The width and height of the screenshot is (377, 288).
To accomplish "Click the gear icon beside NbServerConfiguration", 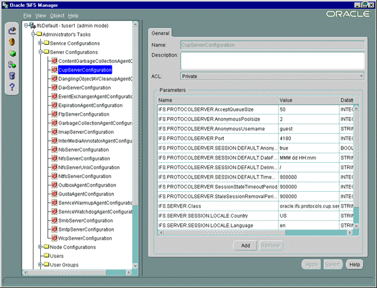I will tap(55, 150).
